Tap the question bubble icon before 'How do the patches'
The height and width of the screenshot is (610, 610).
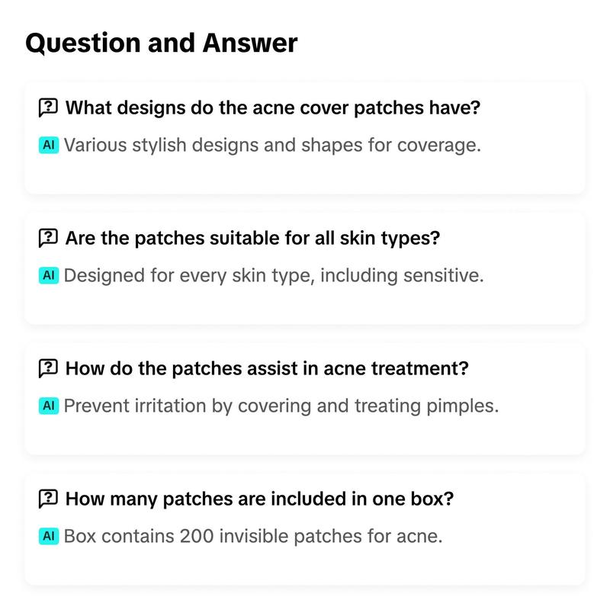pyautogui.click(x=48, y=368)
